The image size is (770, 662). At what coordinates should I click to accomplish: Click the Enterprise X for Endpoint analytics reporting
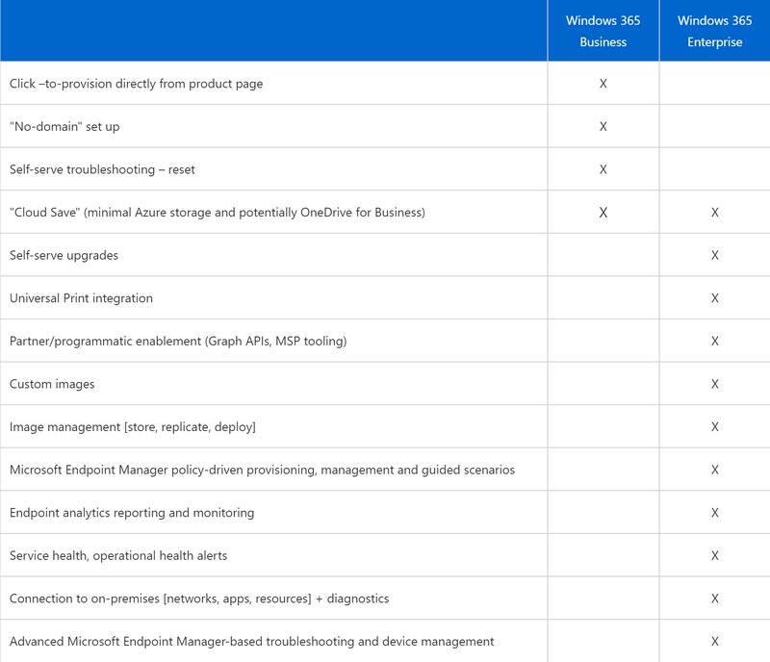(x=714, y=513)
